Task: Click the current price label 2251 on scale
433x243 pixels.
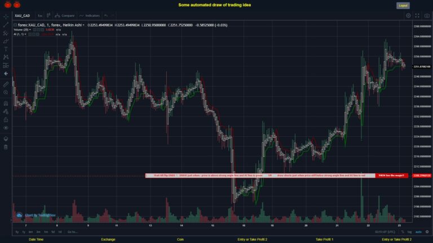Action: click(x=422, y=66)
